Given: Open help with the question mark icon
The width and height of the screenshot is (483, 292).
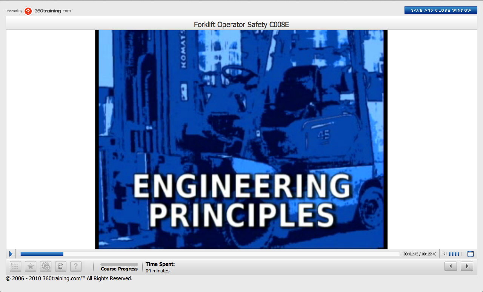Looking at the screenshot, I should coord(76,266).
